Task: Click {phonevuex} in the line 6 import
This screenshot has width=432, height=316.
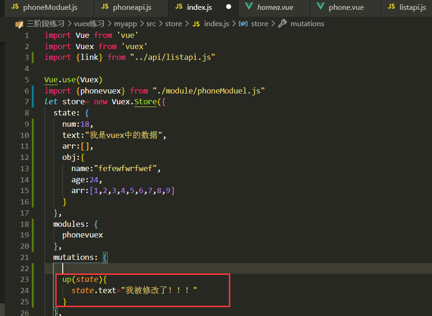Action: click(x=101, y=91)
